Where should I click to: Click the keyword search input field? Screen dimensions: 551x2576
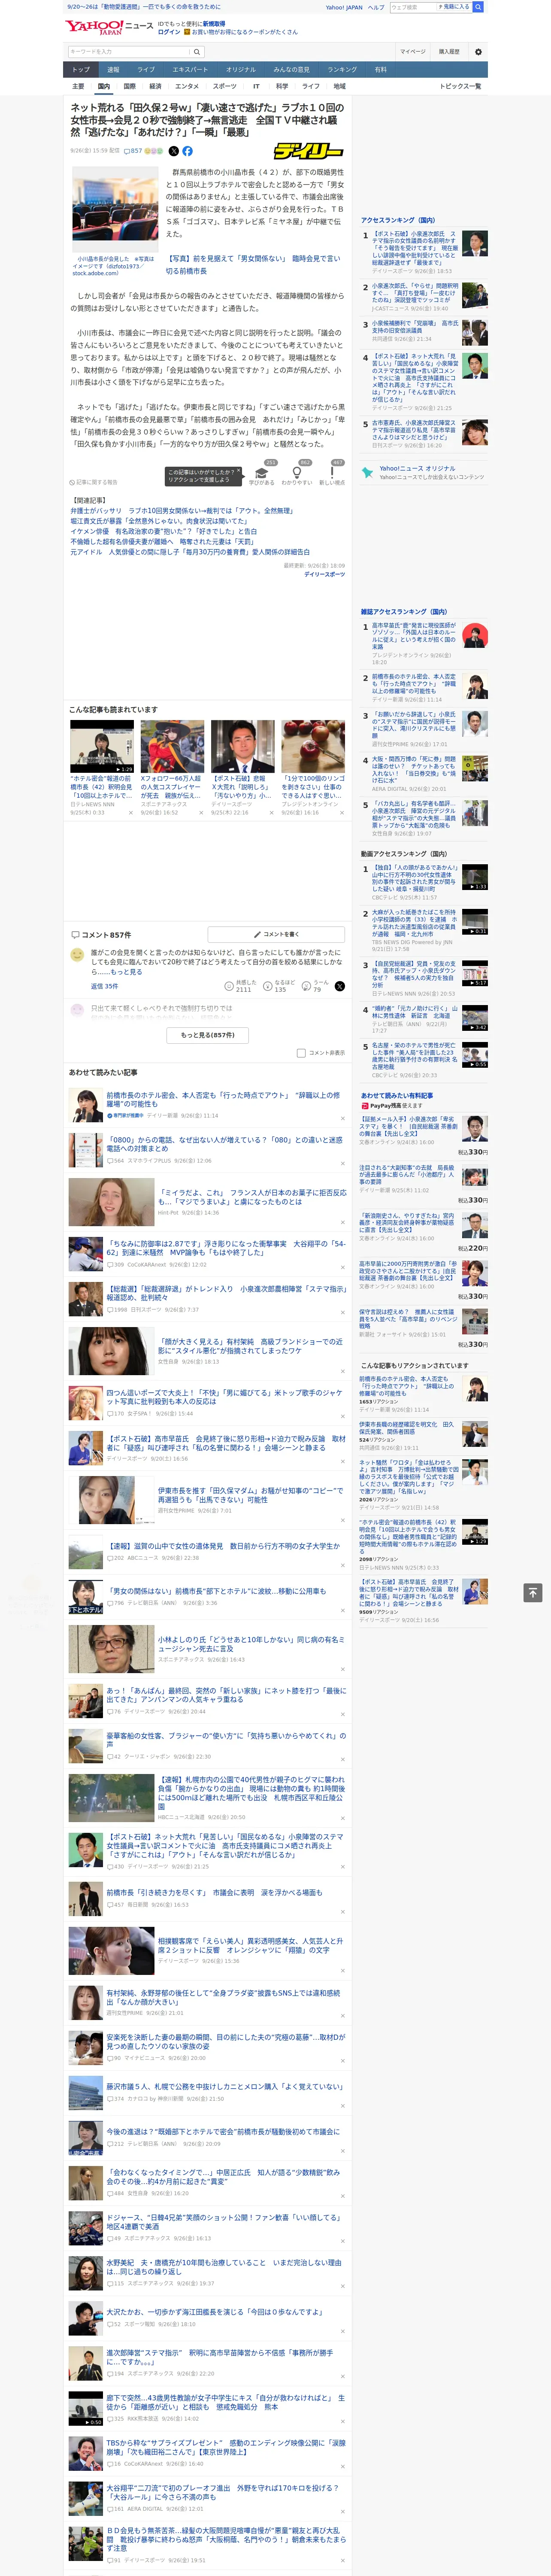pos(129,51)
